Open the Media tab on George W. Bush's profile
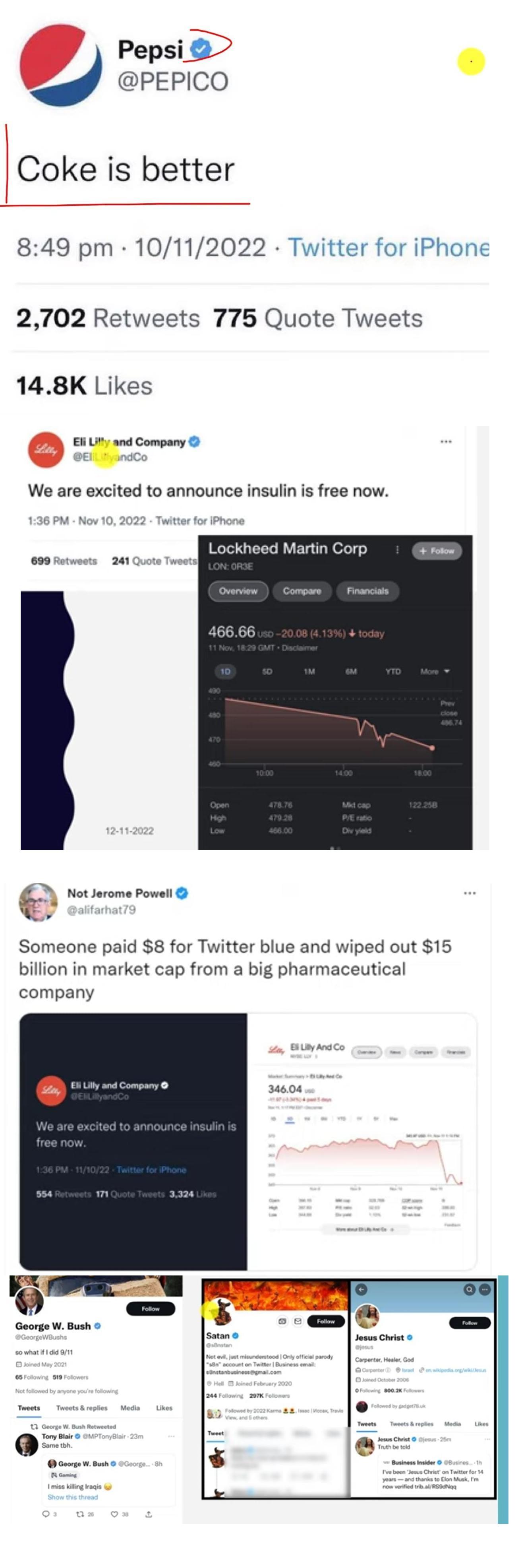518x1549 pixels. point(130,1408)
